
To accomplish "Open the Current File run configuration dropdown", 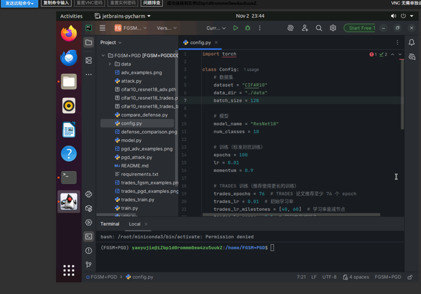I will (x=216, y=28).
